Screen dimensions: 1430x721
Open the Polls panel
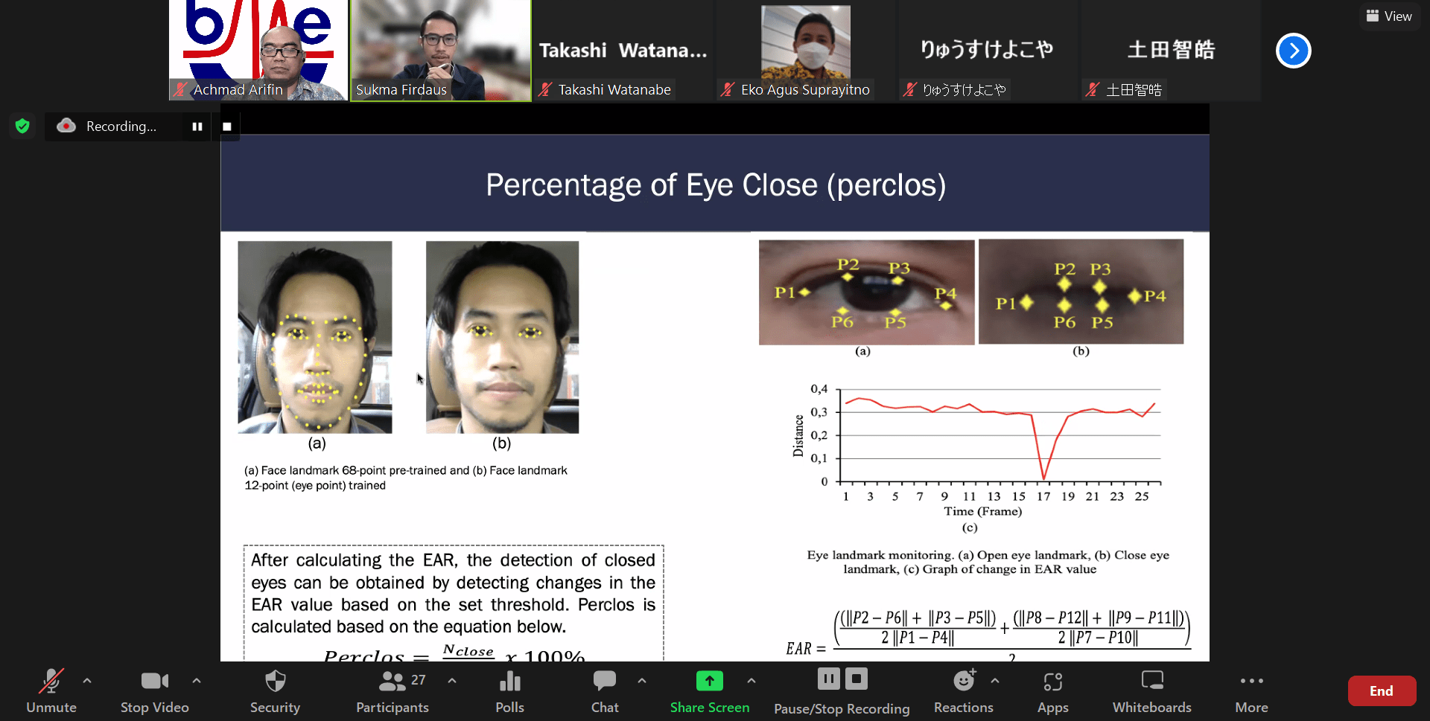click(509, 691)
